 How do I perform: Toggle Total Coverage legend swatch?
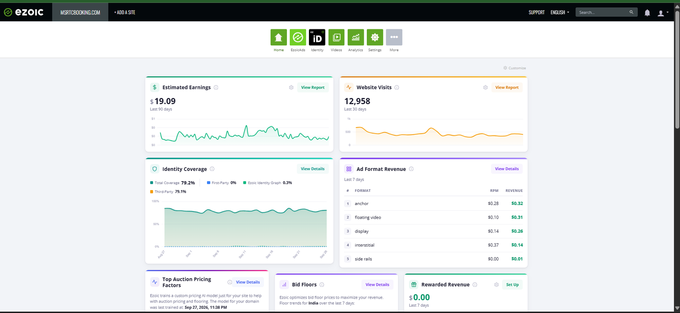(152, 183)
